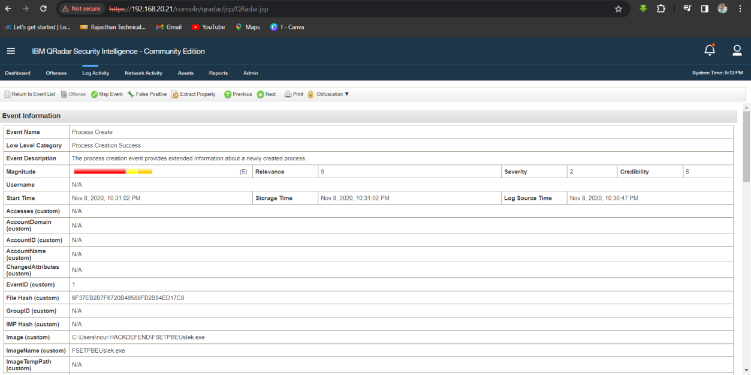The width and height of the screenshot is (751, 375).
Task: Click the Magnitude severity bar
Action: coord(113,172)
